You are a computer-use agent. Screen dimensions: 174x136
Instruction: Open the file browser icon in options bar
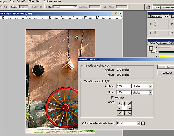click(x=148, y=7)
